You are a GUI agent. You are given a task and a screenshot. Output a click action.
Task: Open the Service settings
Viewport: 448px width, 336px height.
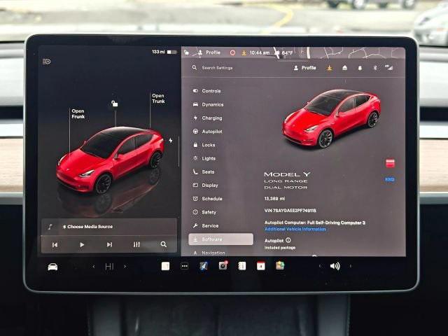point(206,225)
